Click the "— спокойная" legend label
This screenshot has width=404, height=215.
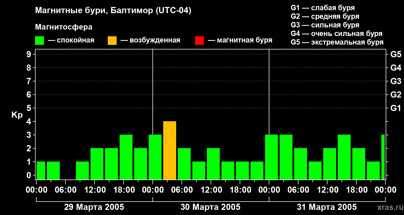[x=71, y=40]
